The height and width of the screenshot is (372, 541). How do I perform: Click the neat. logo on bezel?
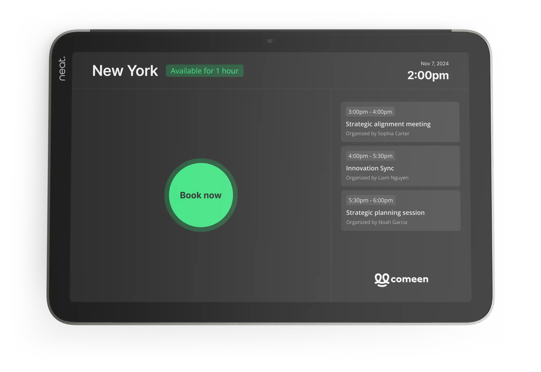click(x=62, y=69)
